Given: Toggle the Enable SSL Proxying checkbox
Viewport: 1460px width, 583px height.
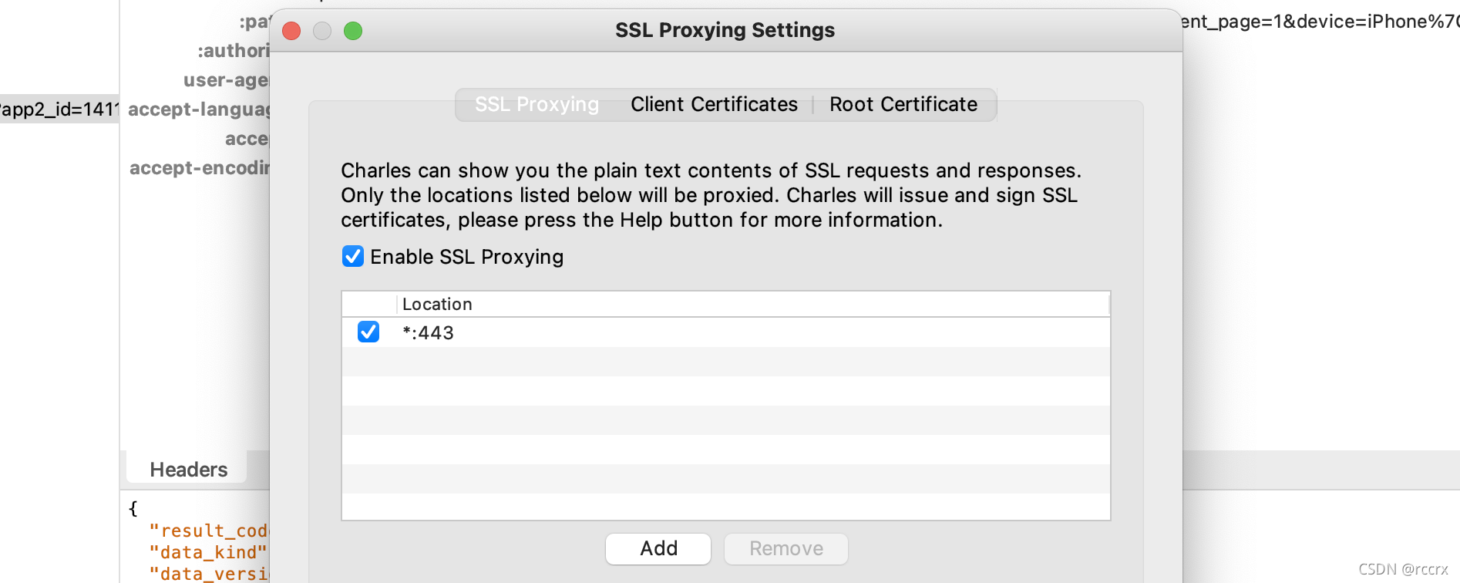Looking at the screenshot, I should (353, 256).
